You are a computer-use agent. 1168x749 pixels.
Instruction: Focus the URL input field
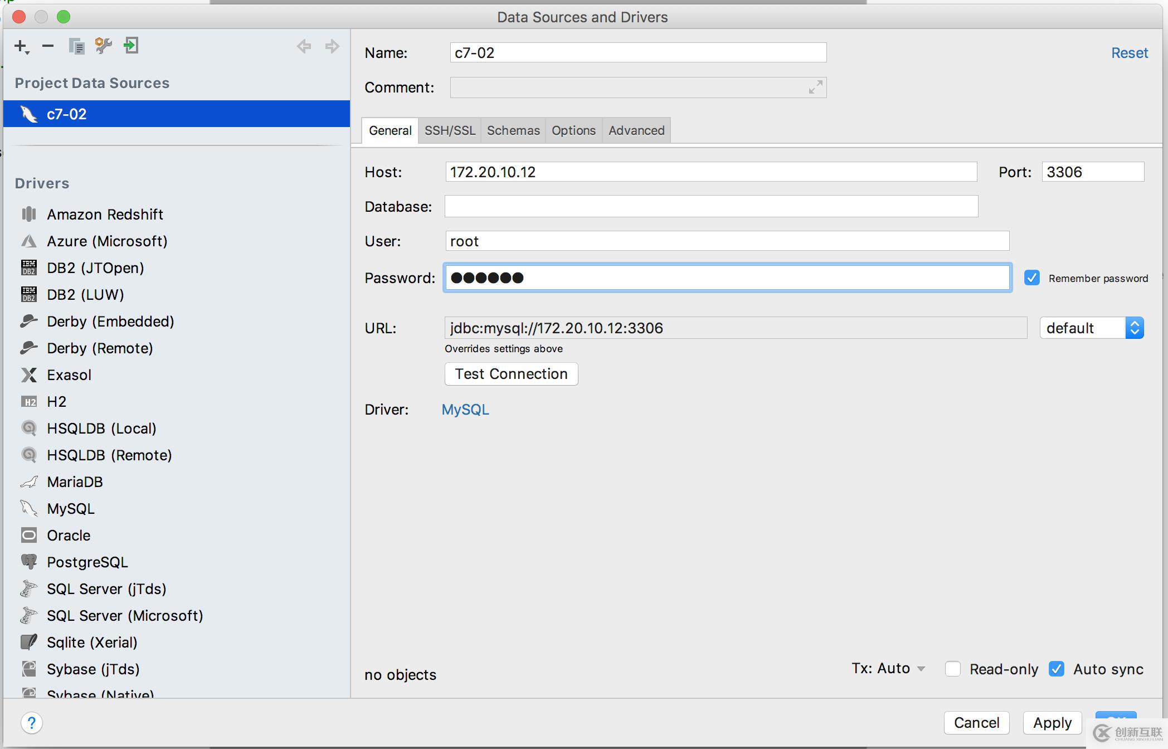point(736,328)
